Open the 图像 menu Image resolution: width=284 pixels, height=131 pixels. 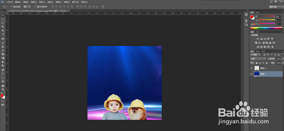pyautogui.click(x=26, y=2)
